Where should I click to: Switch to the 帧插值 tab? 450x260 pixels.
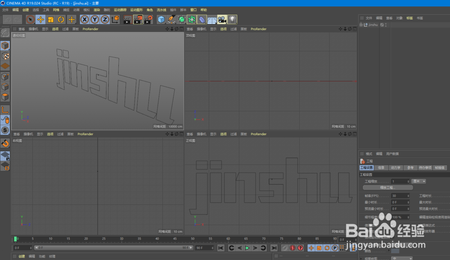point(440,168)
